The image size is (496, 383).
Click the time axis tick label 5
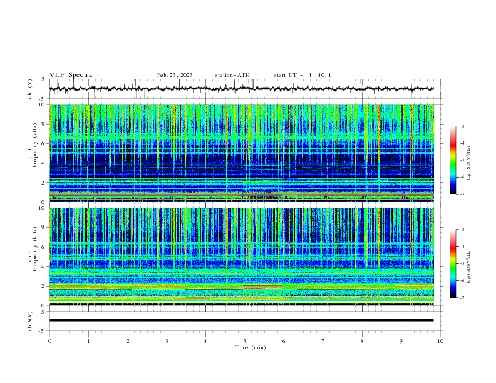coord(245,341)
